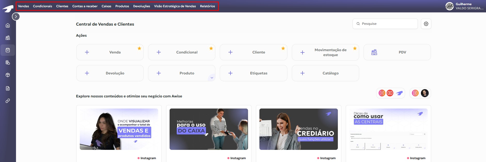Open settings gear next to search
This screenshot has width=486, height=162.
coord(426,24)
